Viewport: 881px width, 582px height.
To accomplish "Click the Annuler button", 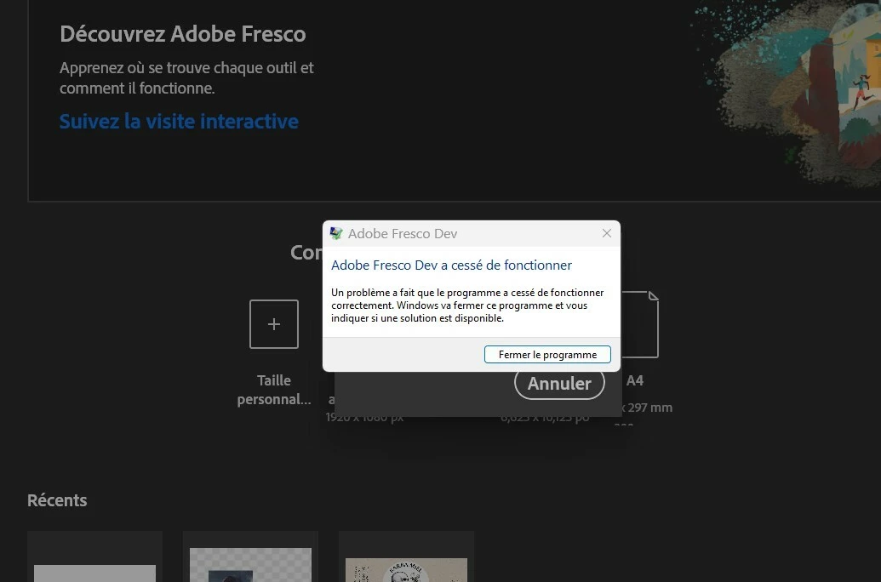I will pyautogui.click(x=559, y=383).
